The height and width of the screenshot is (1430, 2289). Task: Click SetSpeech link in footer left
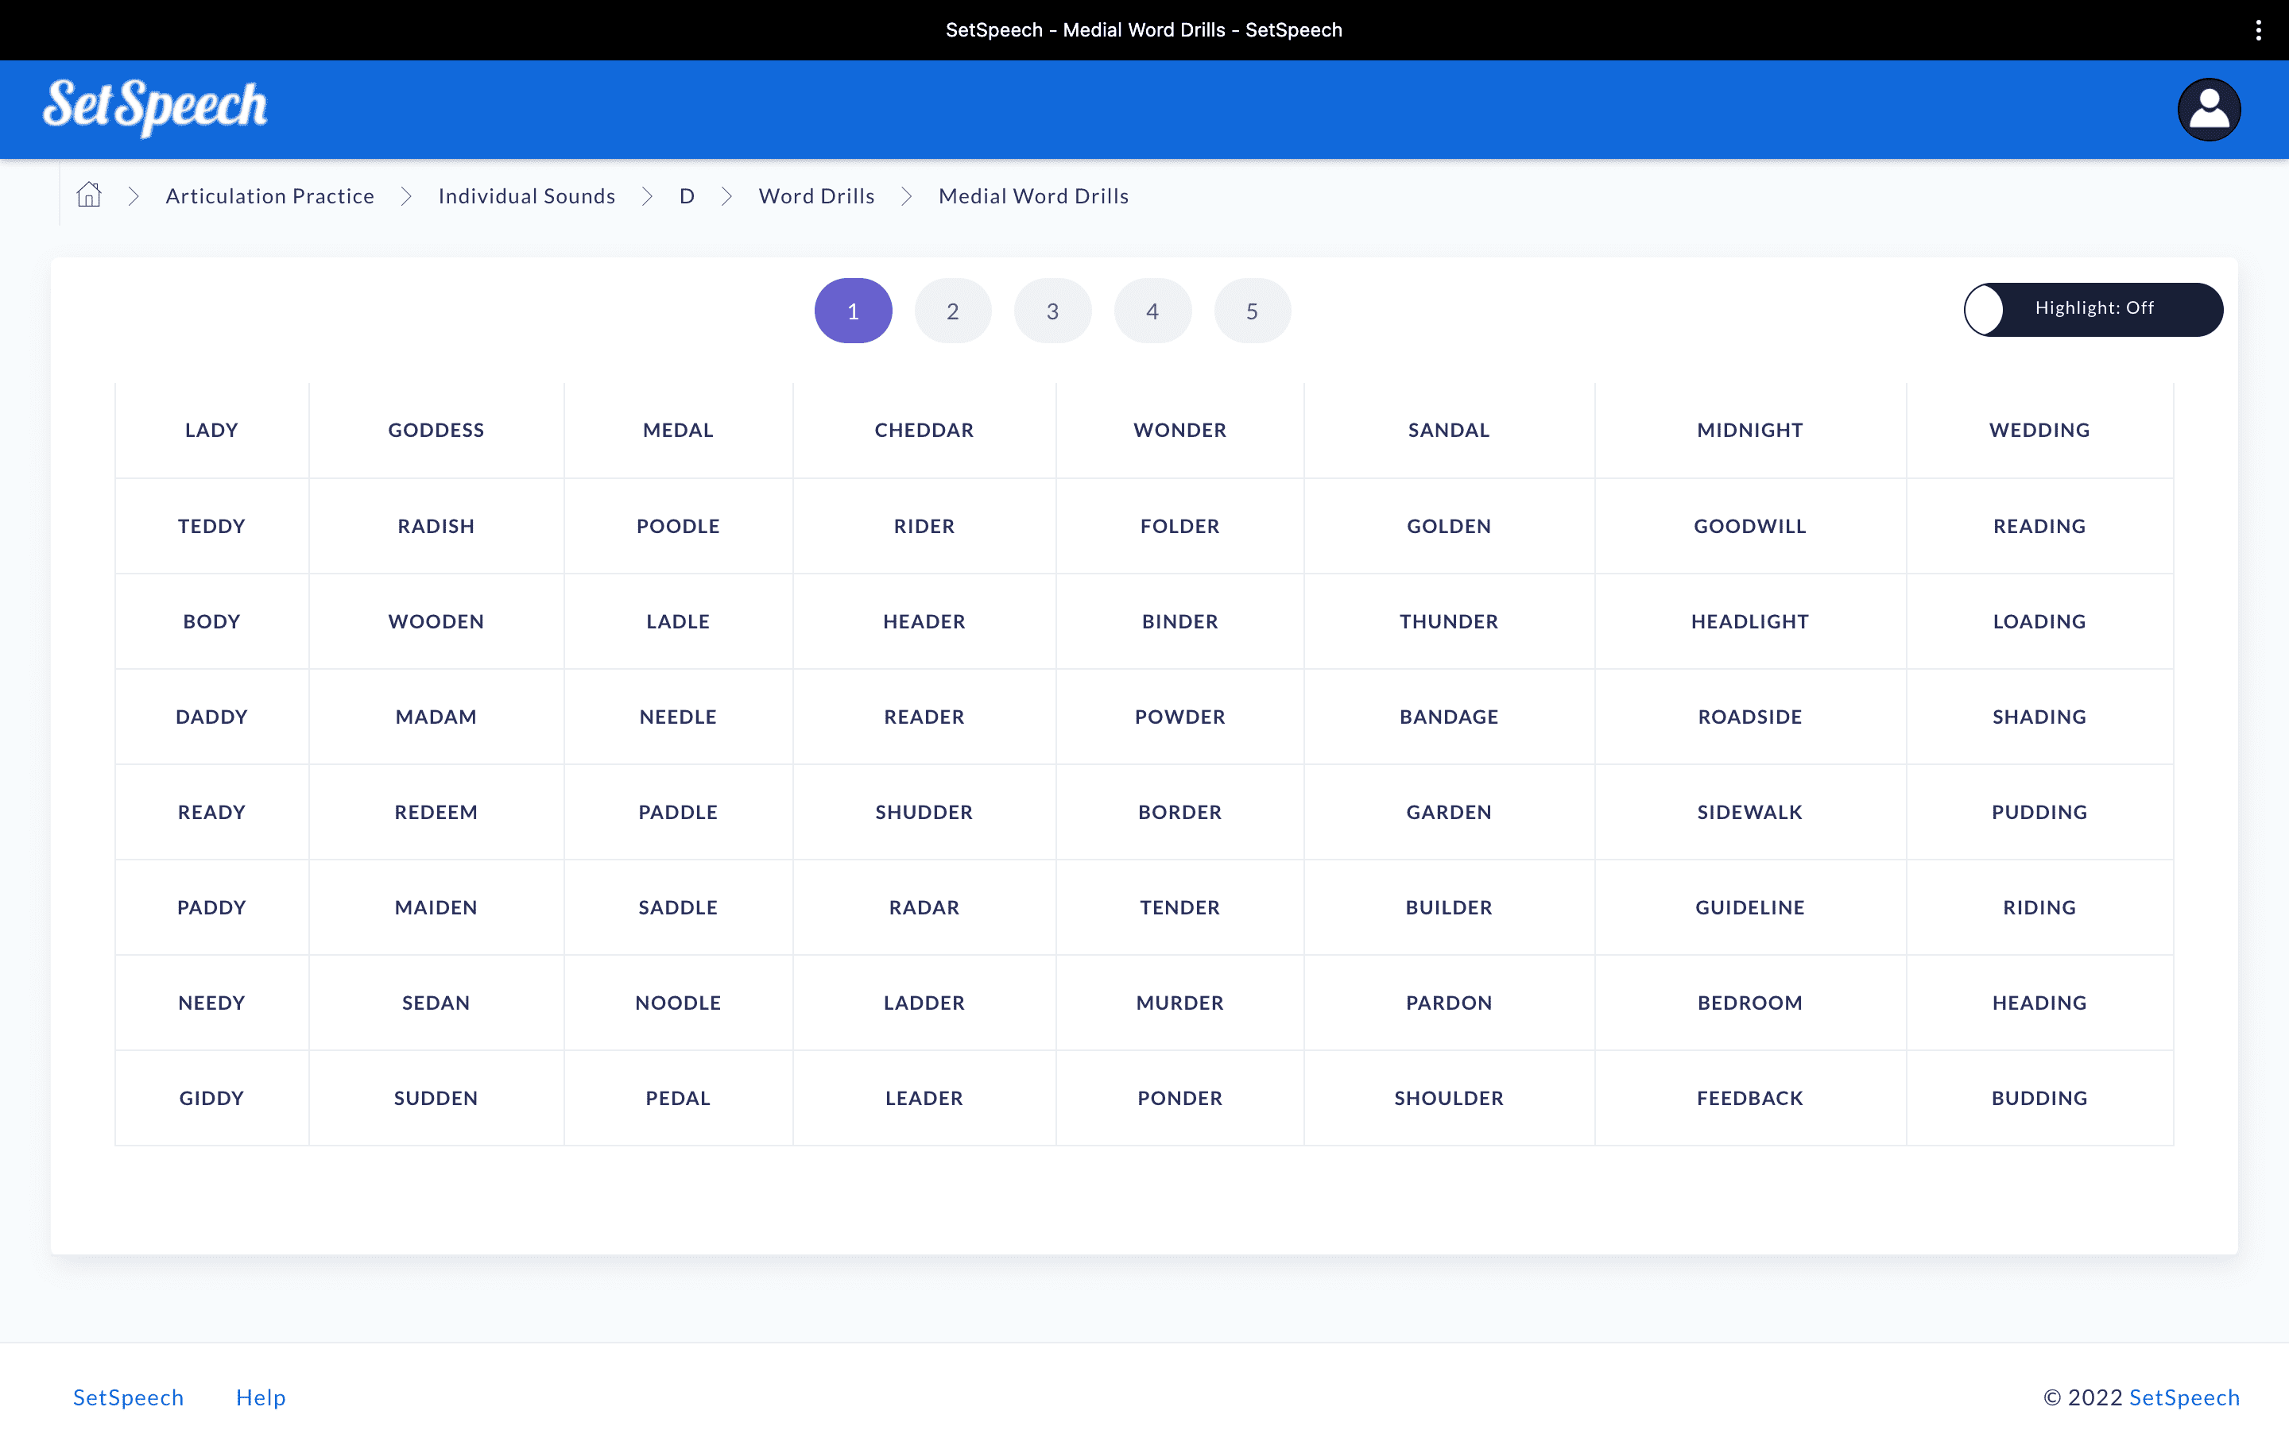(129, 1397)
